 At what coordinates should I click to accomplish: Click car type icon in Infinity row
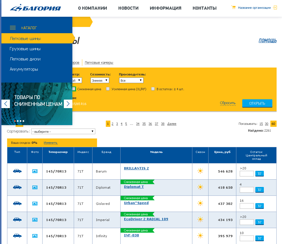tap(17, 236)
